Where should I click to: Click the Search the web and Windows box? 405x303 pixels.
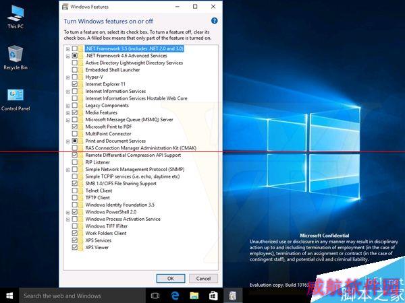[x=82, y=296]
